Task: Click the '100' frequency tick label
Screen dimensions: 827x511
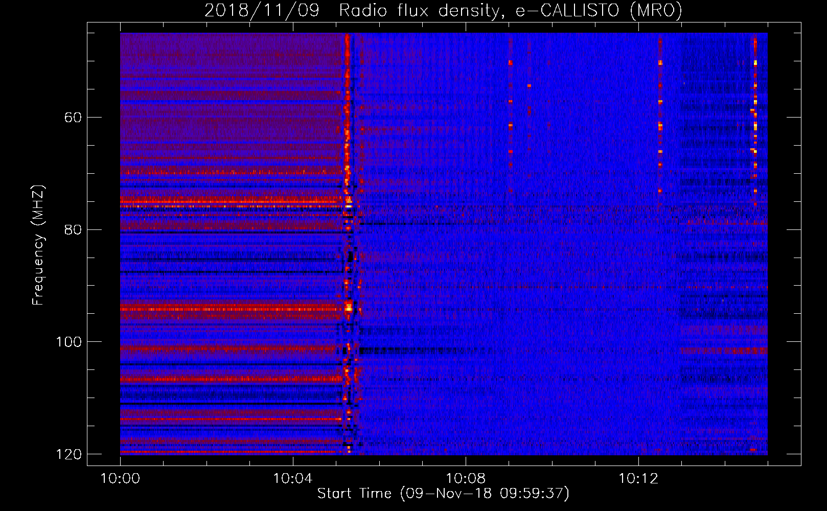Action: pos(68,342)
